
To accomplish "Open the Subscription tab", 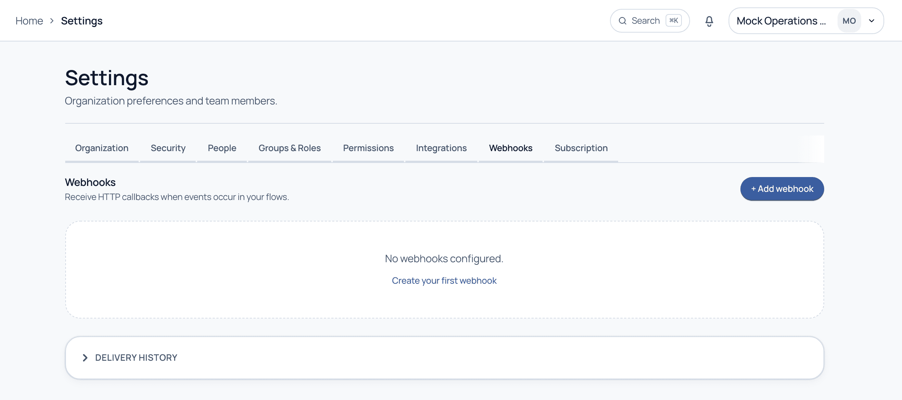I will click(x=581, y=148).
